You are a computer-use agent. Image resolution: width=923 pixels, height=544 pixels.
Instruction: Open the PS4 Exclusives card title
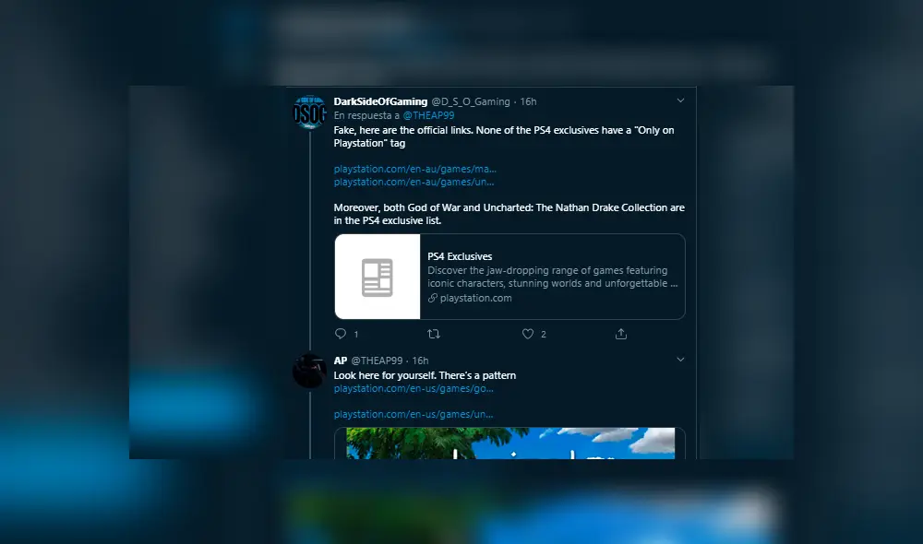click(x=460, y=256)
